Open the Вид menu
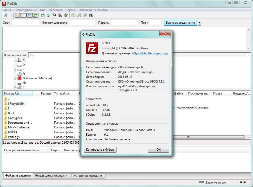This screenshot has width=253, height=187. (43, 10)
